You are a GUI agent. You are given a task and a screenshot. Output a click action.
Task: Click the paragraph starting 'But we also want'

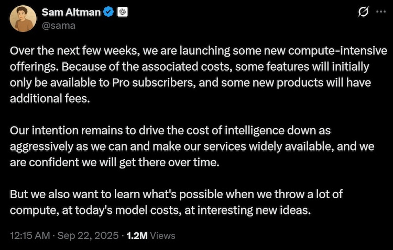click(176, 202)
